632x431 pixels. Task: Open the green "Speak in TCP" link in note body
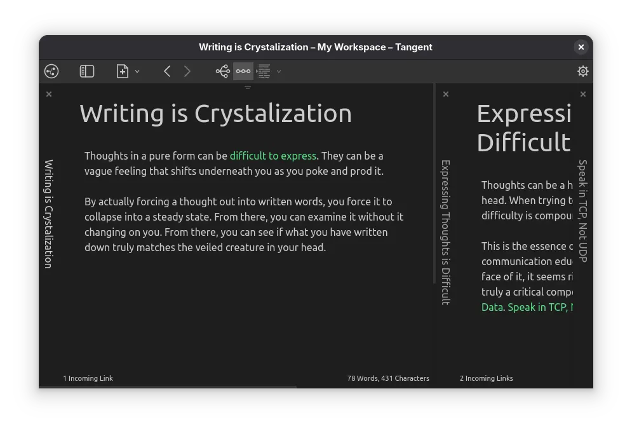point(540,307)
